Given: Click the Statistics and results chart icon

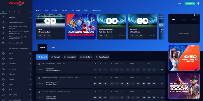Looking at the screenshot, I should coord(3,22).
